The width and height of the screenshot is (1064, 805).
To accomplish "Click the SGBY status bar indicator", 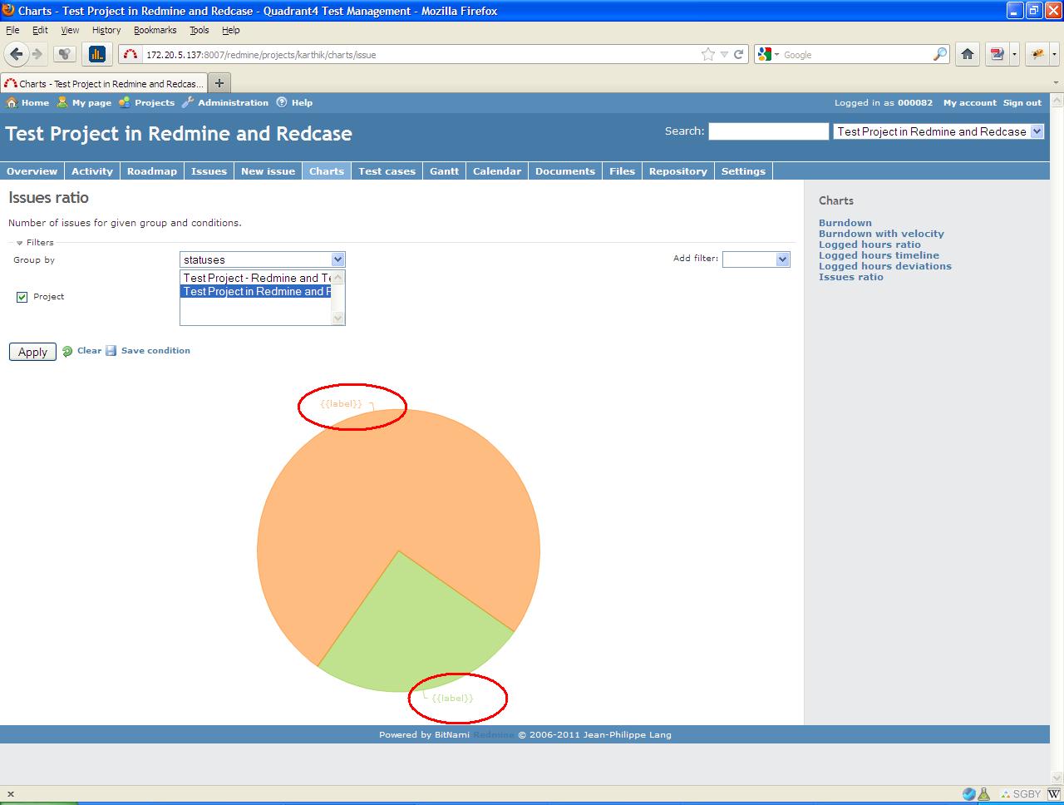I will pyautogui.click(x=1022, y=794).
